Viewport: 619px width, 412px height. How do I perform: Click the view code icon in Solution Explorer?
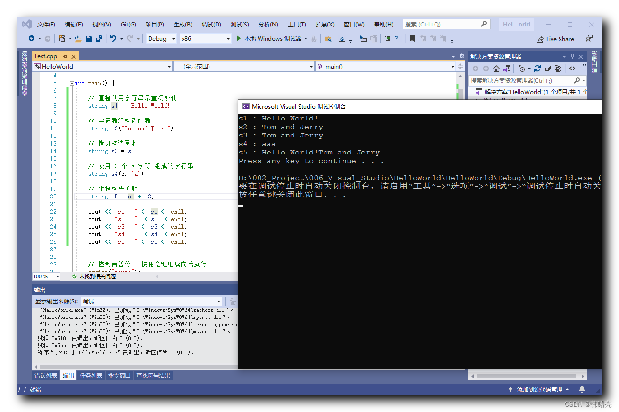tap(572, 69)
